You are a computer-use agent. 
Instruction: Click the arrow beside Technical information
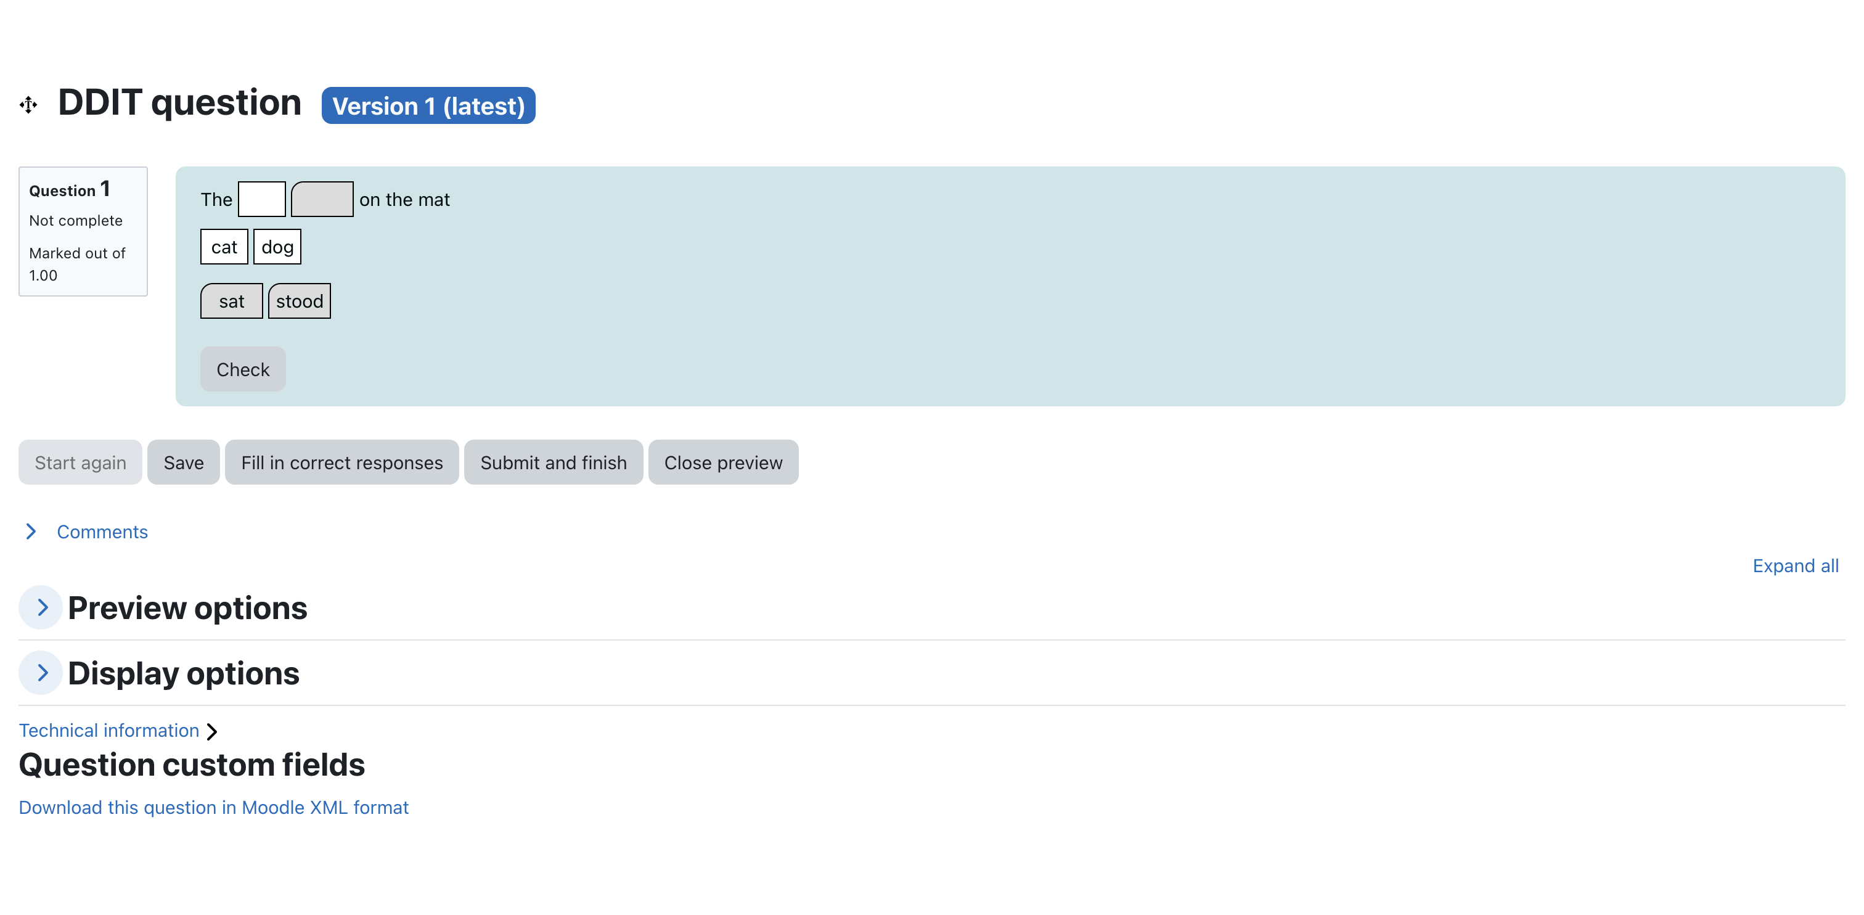point(211,732)
